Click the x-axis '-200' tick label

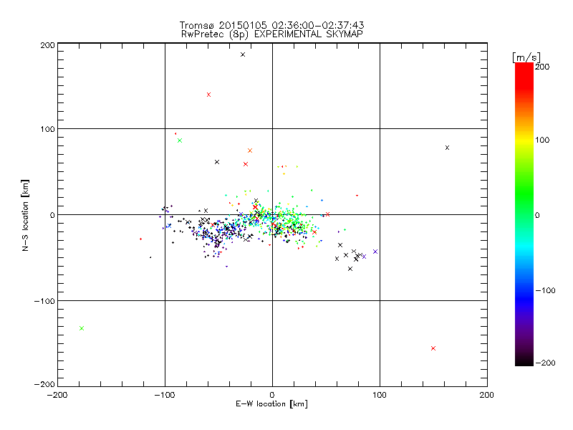point(57,395)
